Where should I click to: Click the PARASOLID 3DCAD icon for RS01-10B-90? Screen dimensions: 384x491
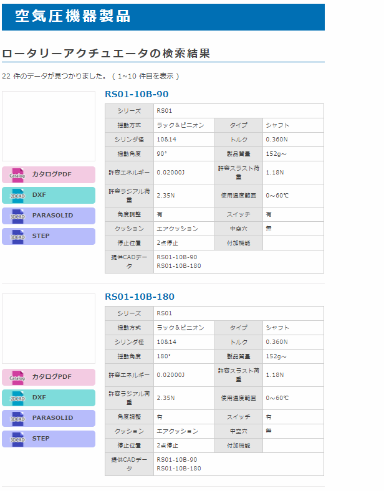[17, 216]
